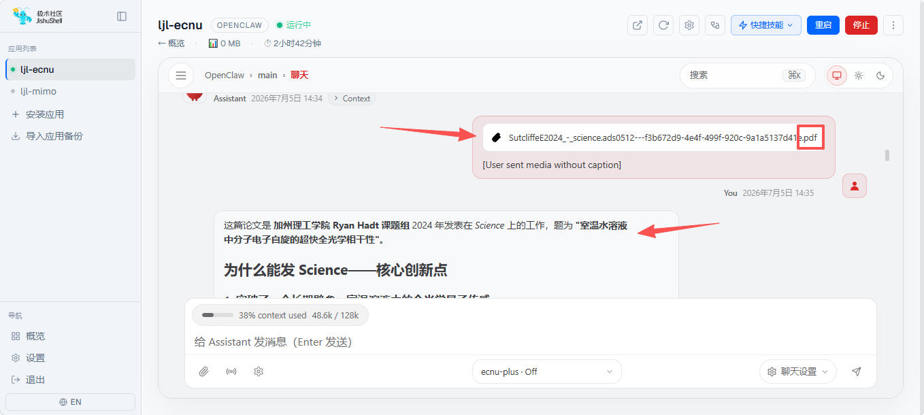Select ljl-mimo in app list
Screen dimensions: 924x415
pos(71,91)
